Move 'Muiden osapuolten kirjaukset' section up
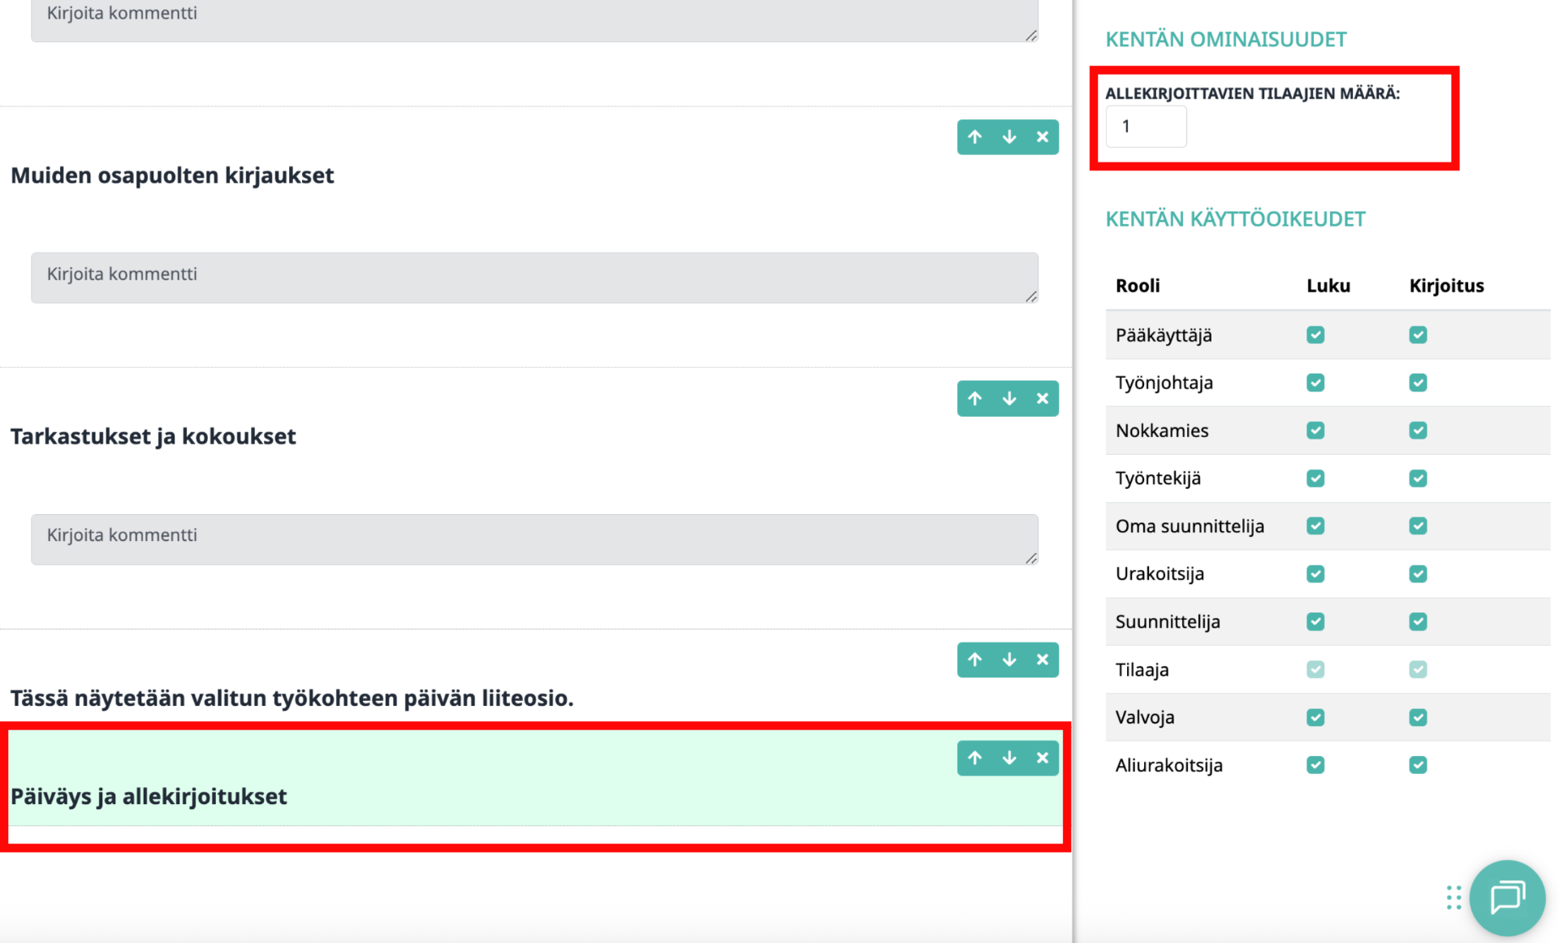The image size is (1559, 943). pyautogui.click(x=974, y=137)
